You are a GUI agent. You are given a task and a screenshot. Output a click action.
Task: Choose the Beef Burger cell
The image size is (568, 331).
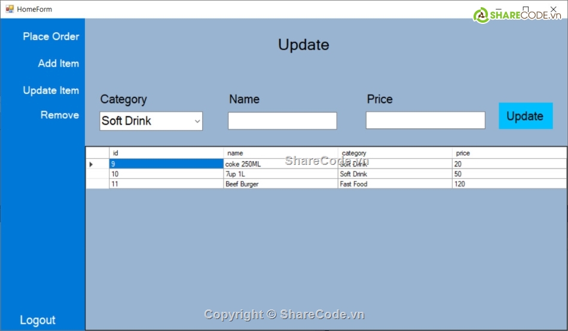pos(280,184)
